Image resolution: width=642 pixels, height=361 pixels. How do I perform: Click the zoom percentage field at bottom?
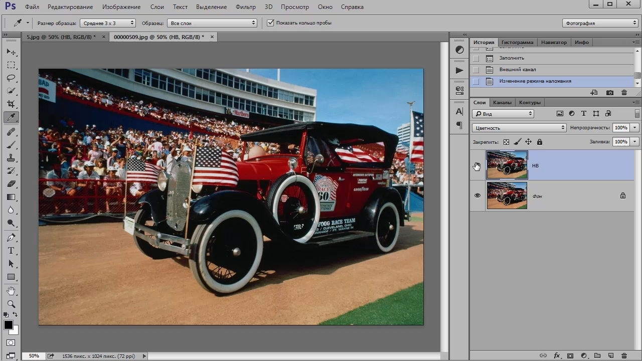tap(34, 356)
